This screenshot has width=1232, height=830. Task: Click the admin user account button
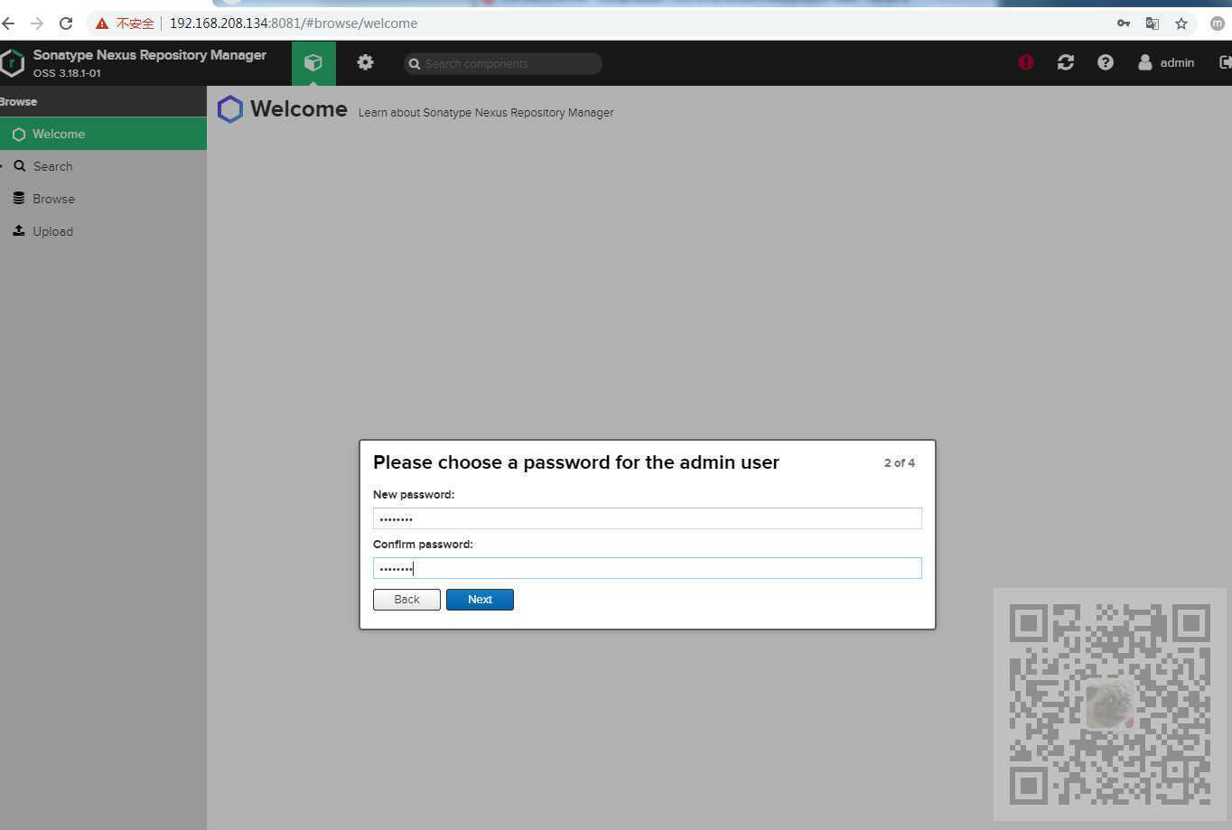coord(1166,62)
